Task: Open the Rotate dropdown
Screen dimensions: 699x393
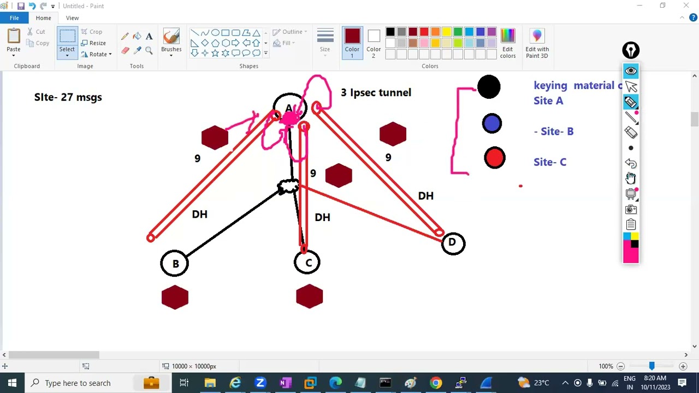Action: pyautogui.click(x=96, y=55)
